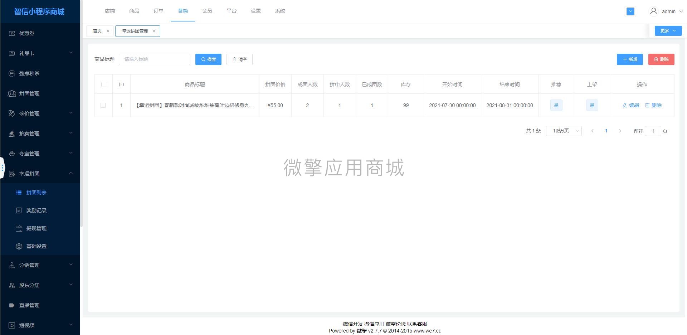Go to the previous page arrow

(x=592, y=131)
